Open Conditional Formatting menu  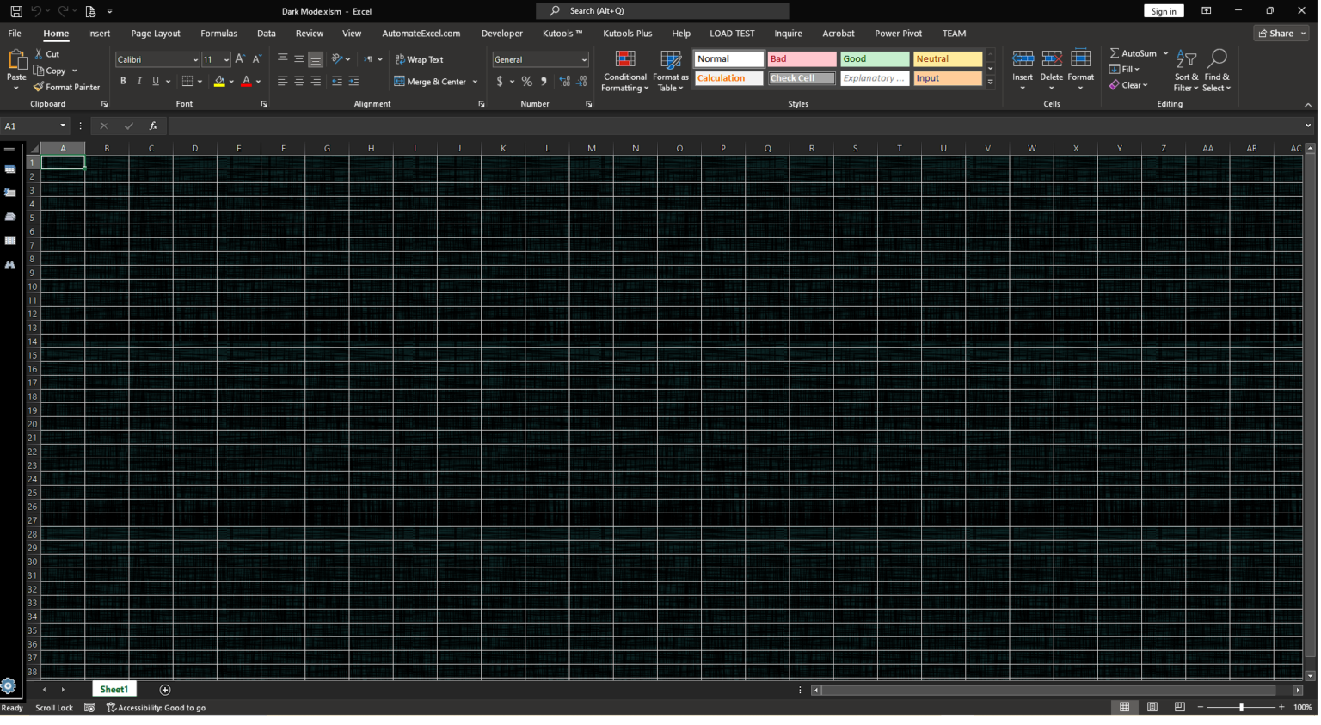[x=625, y=71]
